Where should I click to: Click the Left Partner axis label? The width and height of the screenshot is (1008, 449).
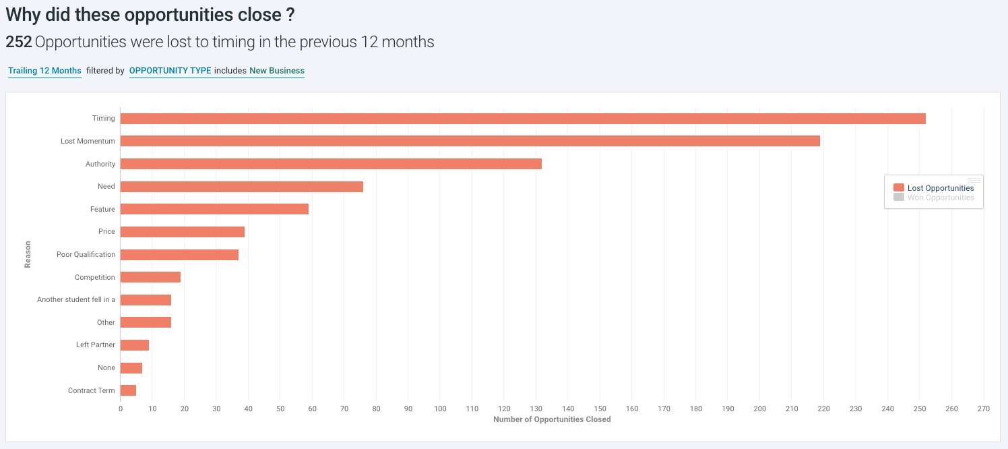pos(96,345)
